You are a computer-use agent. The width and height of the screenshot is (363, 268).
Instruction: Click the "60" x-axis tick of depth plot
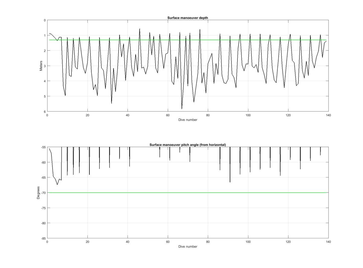(168, 115)
